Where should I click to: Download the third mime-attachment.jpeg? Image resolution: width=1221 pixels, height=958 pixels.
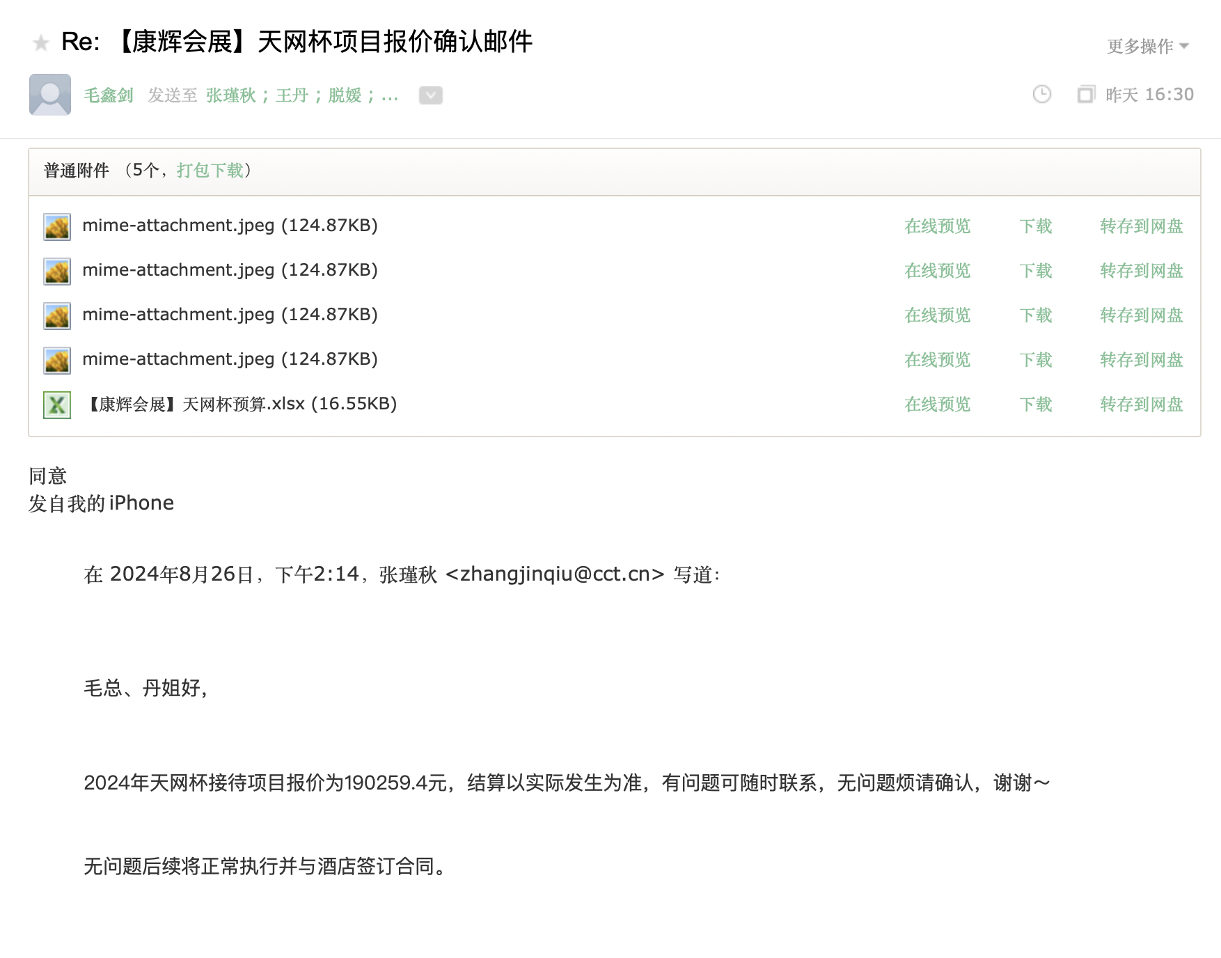(1035, 315)
